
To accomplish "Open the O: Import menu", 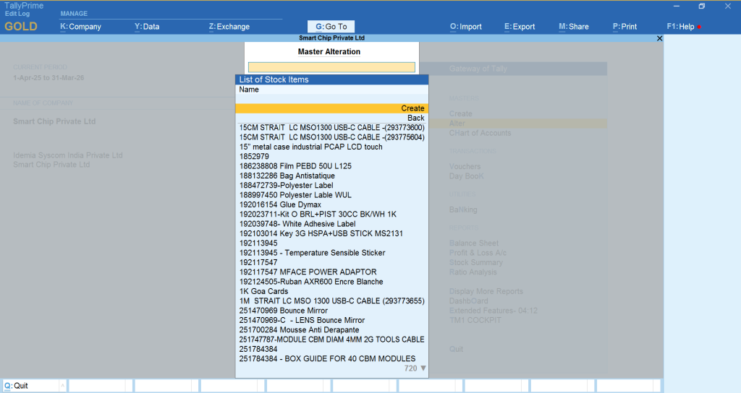I will pos(465,27).
